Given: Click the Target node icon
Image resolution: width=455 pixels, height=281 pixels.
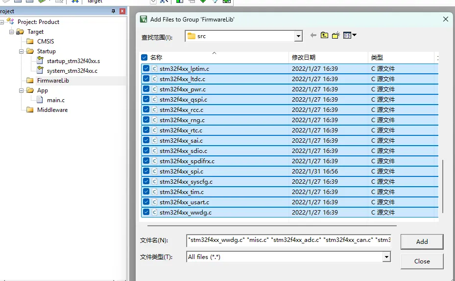Looking at the screenshot, I should (x=20, y=32).
